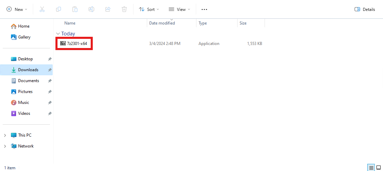Click the Cut scissors icon

click(42, 9)
